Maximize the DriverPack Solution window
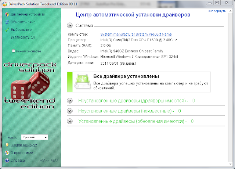 pyautogui.click(x=217, y=3)
